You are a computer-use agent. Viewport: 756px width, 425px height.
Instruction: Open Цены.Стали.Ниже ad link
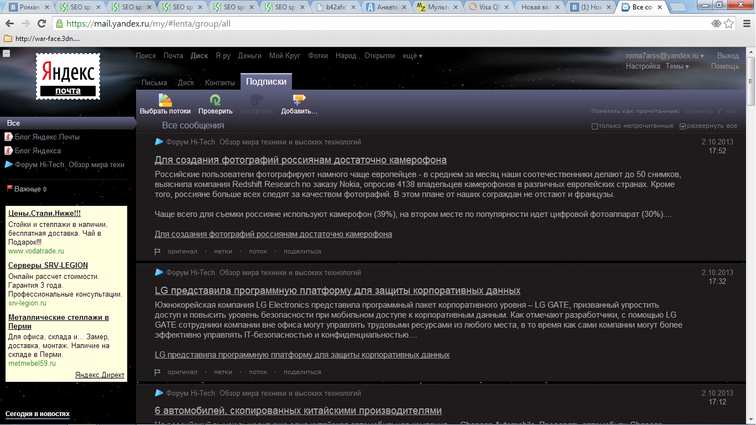[x=44, y=213]
